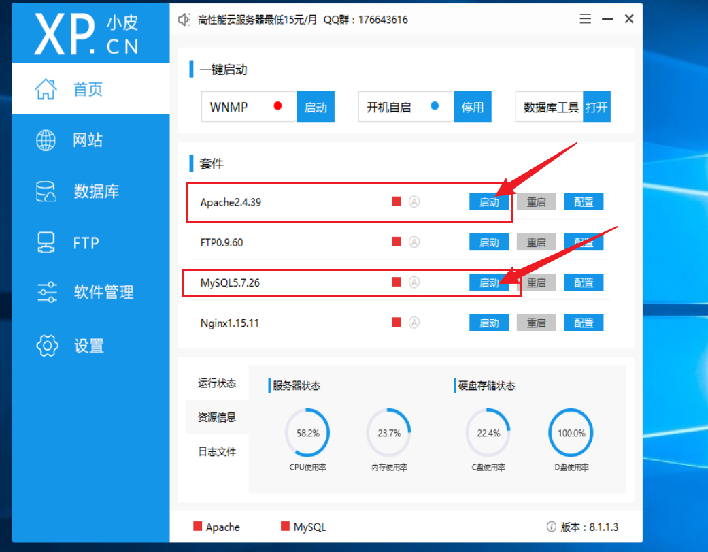Image resolution: width=708 pixels, height=552 pixels.
Task: Toggle the FTP0.9.60 auto-start A icon
Action: click(x=414, y=242)
